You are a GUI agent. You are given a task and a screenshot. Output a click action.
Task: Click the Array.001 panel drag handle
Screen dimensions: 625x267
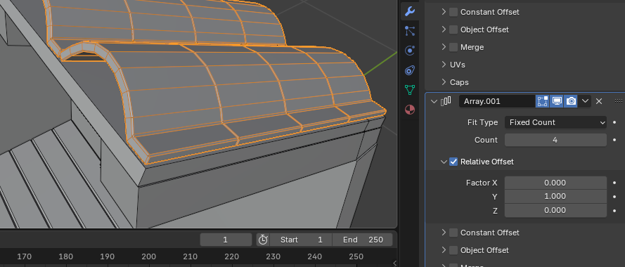tap(619, 101)
